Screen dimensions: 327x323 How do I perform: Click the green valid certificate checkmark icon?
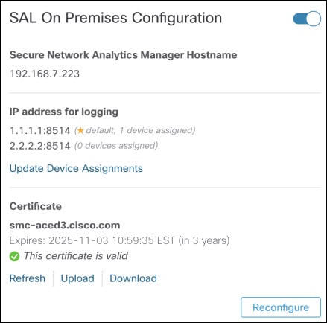tap(14, 256)
